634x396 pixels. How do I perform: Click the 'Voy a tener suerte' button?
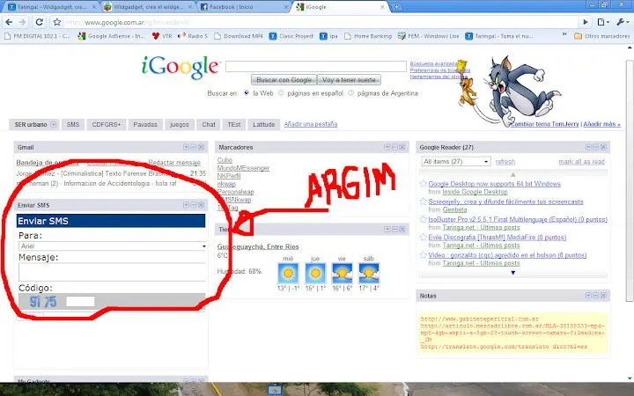(x=349, y=80)
